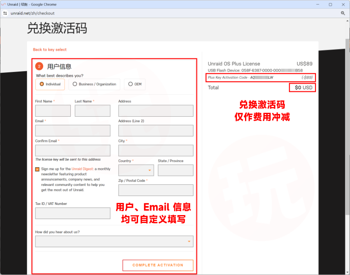The image size is (350, 275).
Task: Open the Unraid Digest link
Action: [x=82, y=169]
